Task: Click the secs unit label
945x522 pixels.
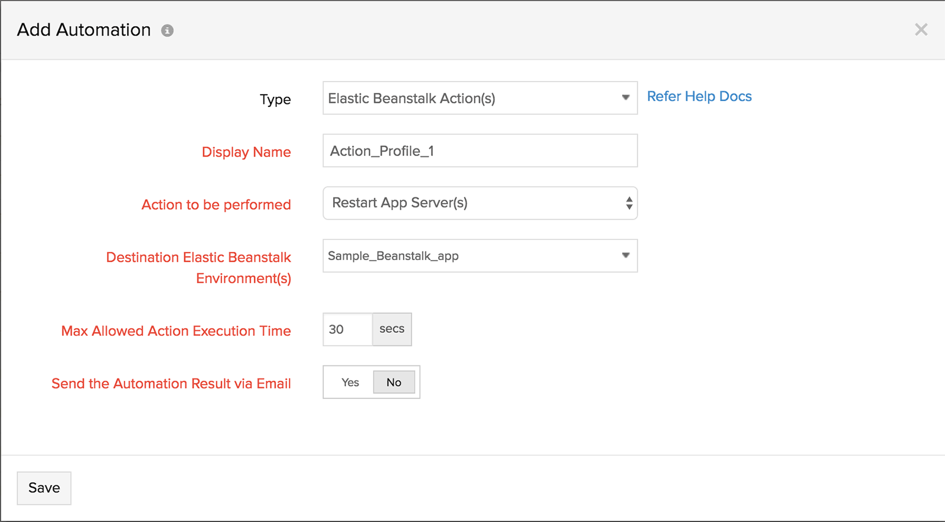Action: (392, 329)
